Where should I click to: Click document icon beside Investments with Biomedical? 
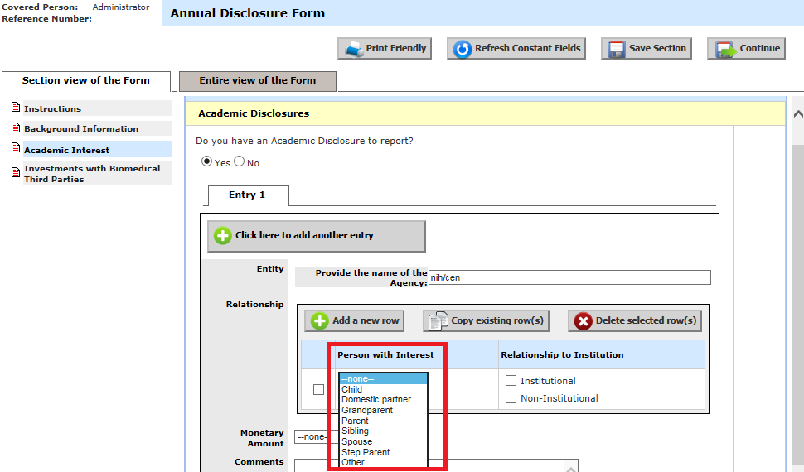(x=16, y=172)
